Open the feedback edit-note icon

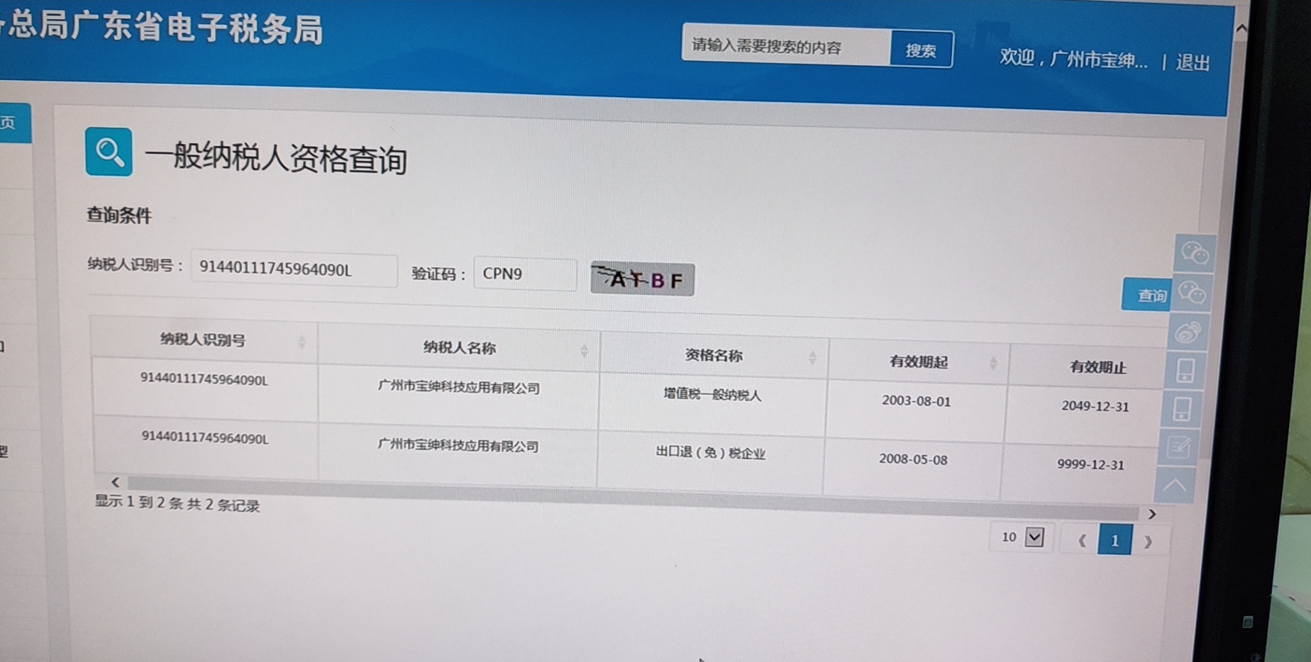(x=1178, y=447)
